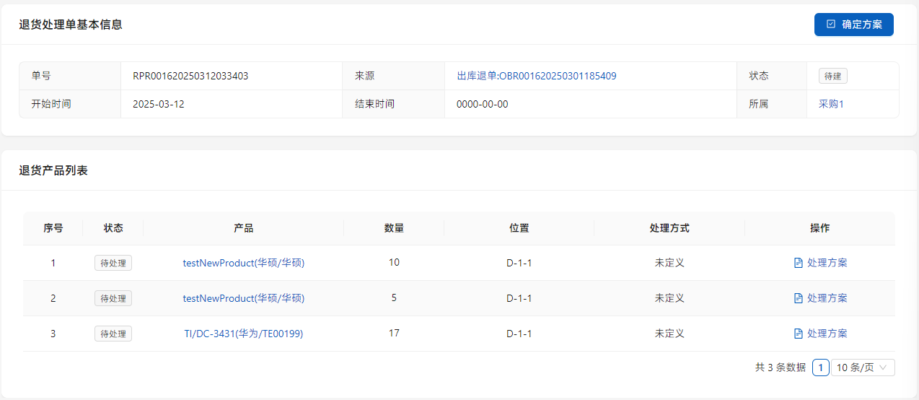Click document icon for row 1 处理方案

(798, 263)
